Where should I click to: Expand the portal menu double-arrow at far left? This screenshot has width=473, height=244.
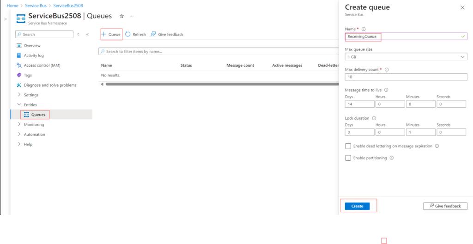[x=6, y=19]
